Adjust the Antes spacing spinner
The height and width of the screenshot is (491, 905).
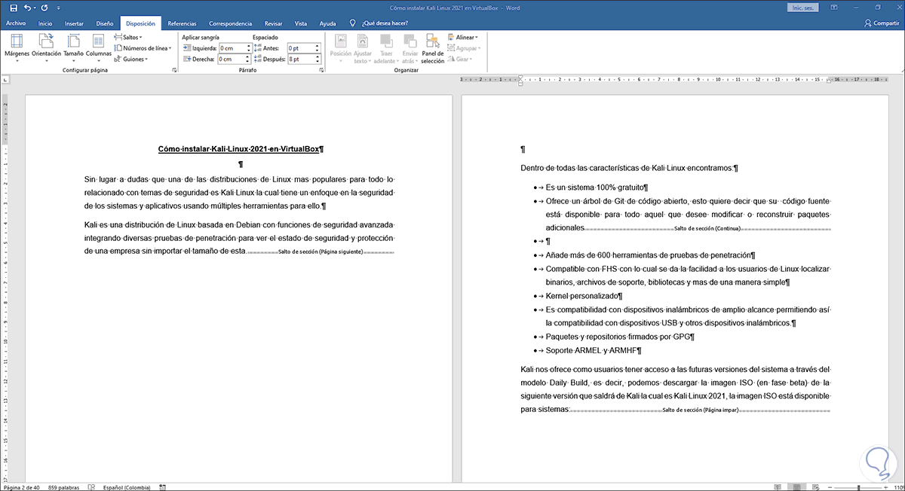tap(318, 48)
